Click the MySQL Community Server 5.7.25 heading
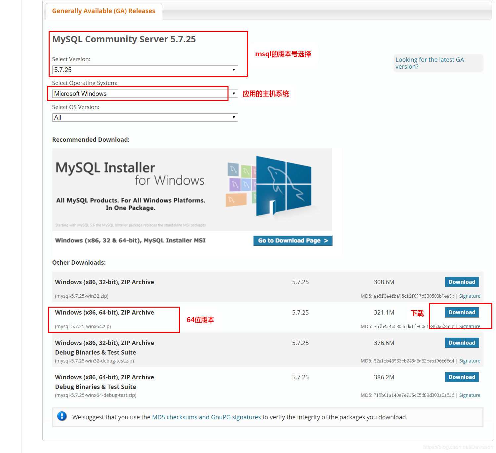Screen dimensions: 496x453 coord(124,39)
